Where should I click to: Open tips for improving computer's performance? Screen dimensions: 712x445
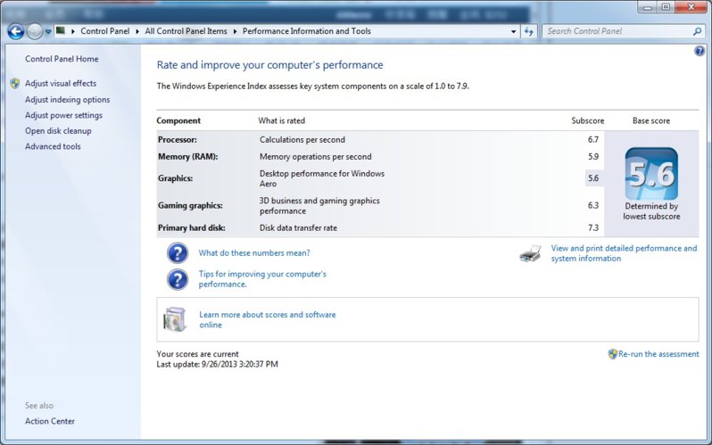[x=262, y=279]
